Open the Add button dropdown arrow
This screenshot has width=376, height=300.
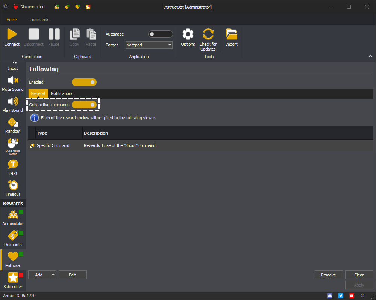point(53,275)
